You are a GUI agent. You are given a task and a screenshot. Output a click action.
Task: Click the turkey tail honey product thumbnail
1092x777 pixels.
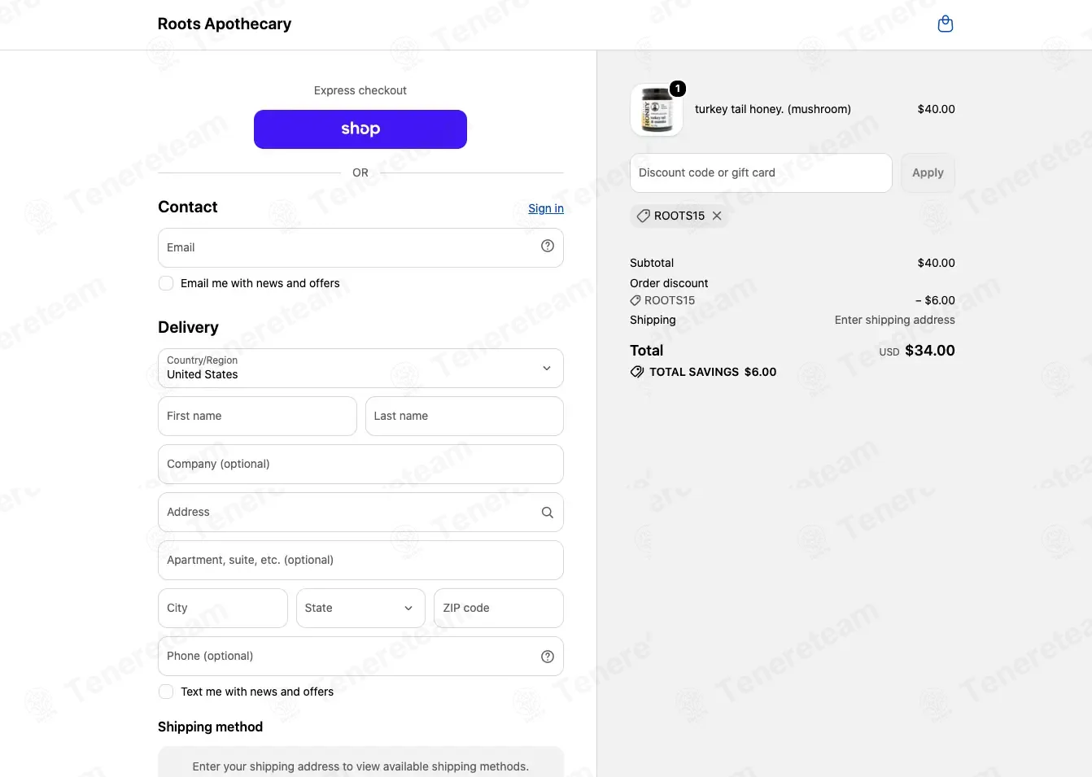pyautogui.click(x=657, y=110)
